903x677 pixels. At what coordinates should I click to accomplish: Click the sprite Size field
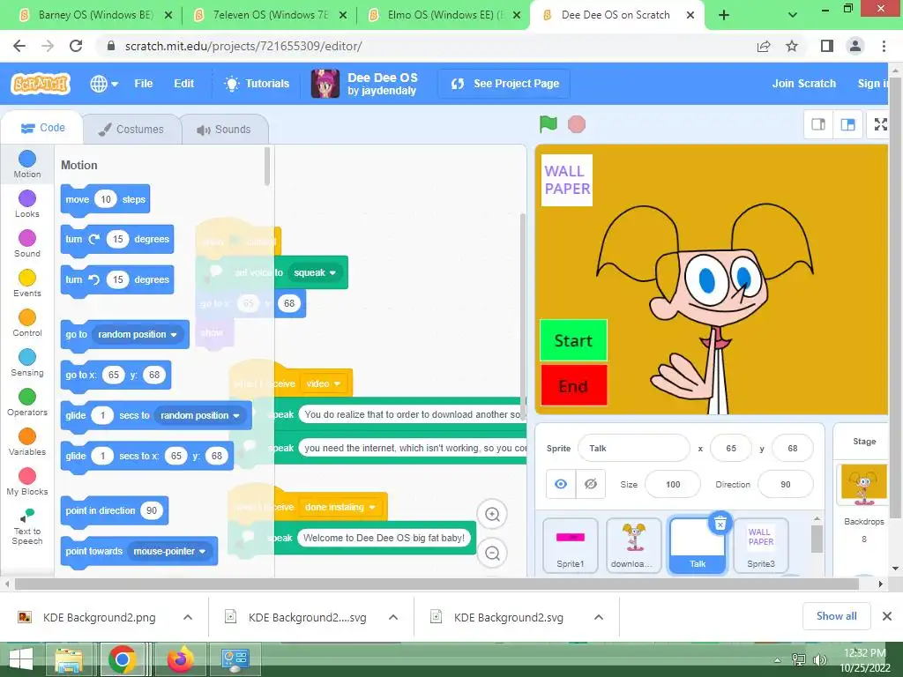pos(673,484)
